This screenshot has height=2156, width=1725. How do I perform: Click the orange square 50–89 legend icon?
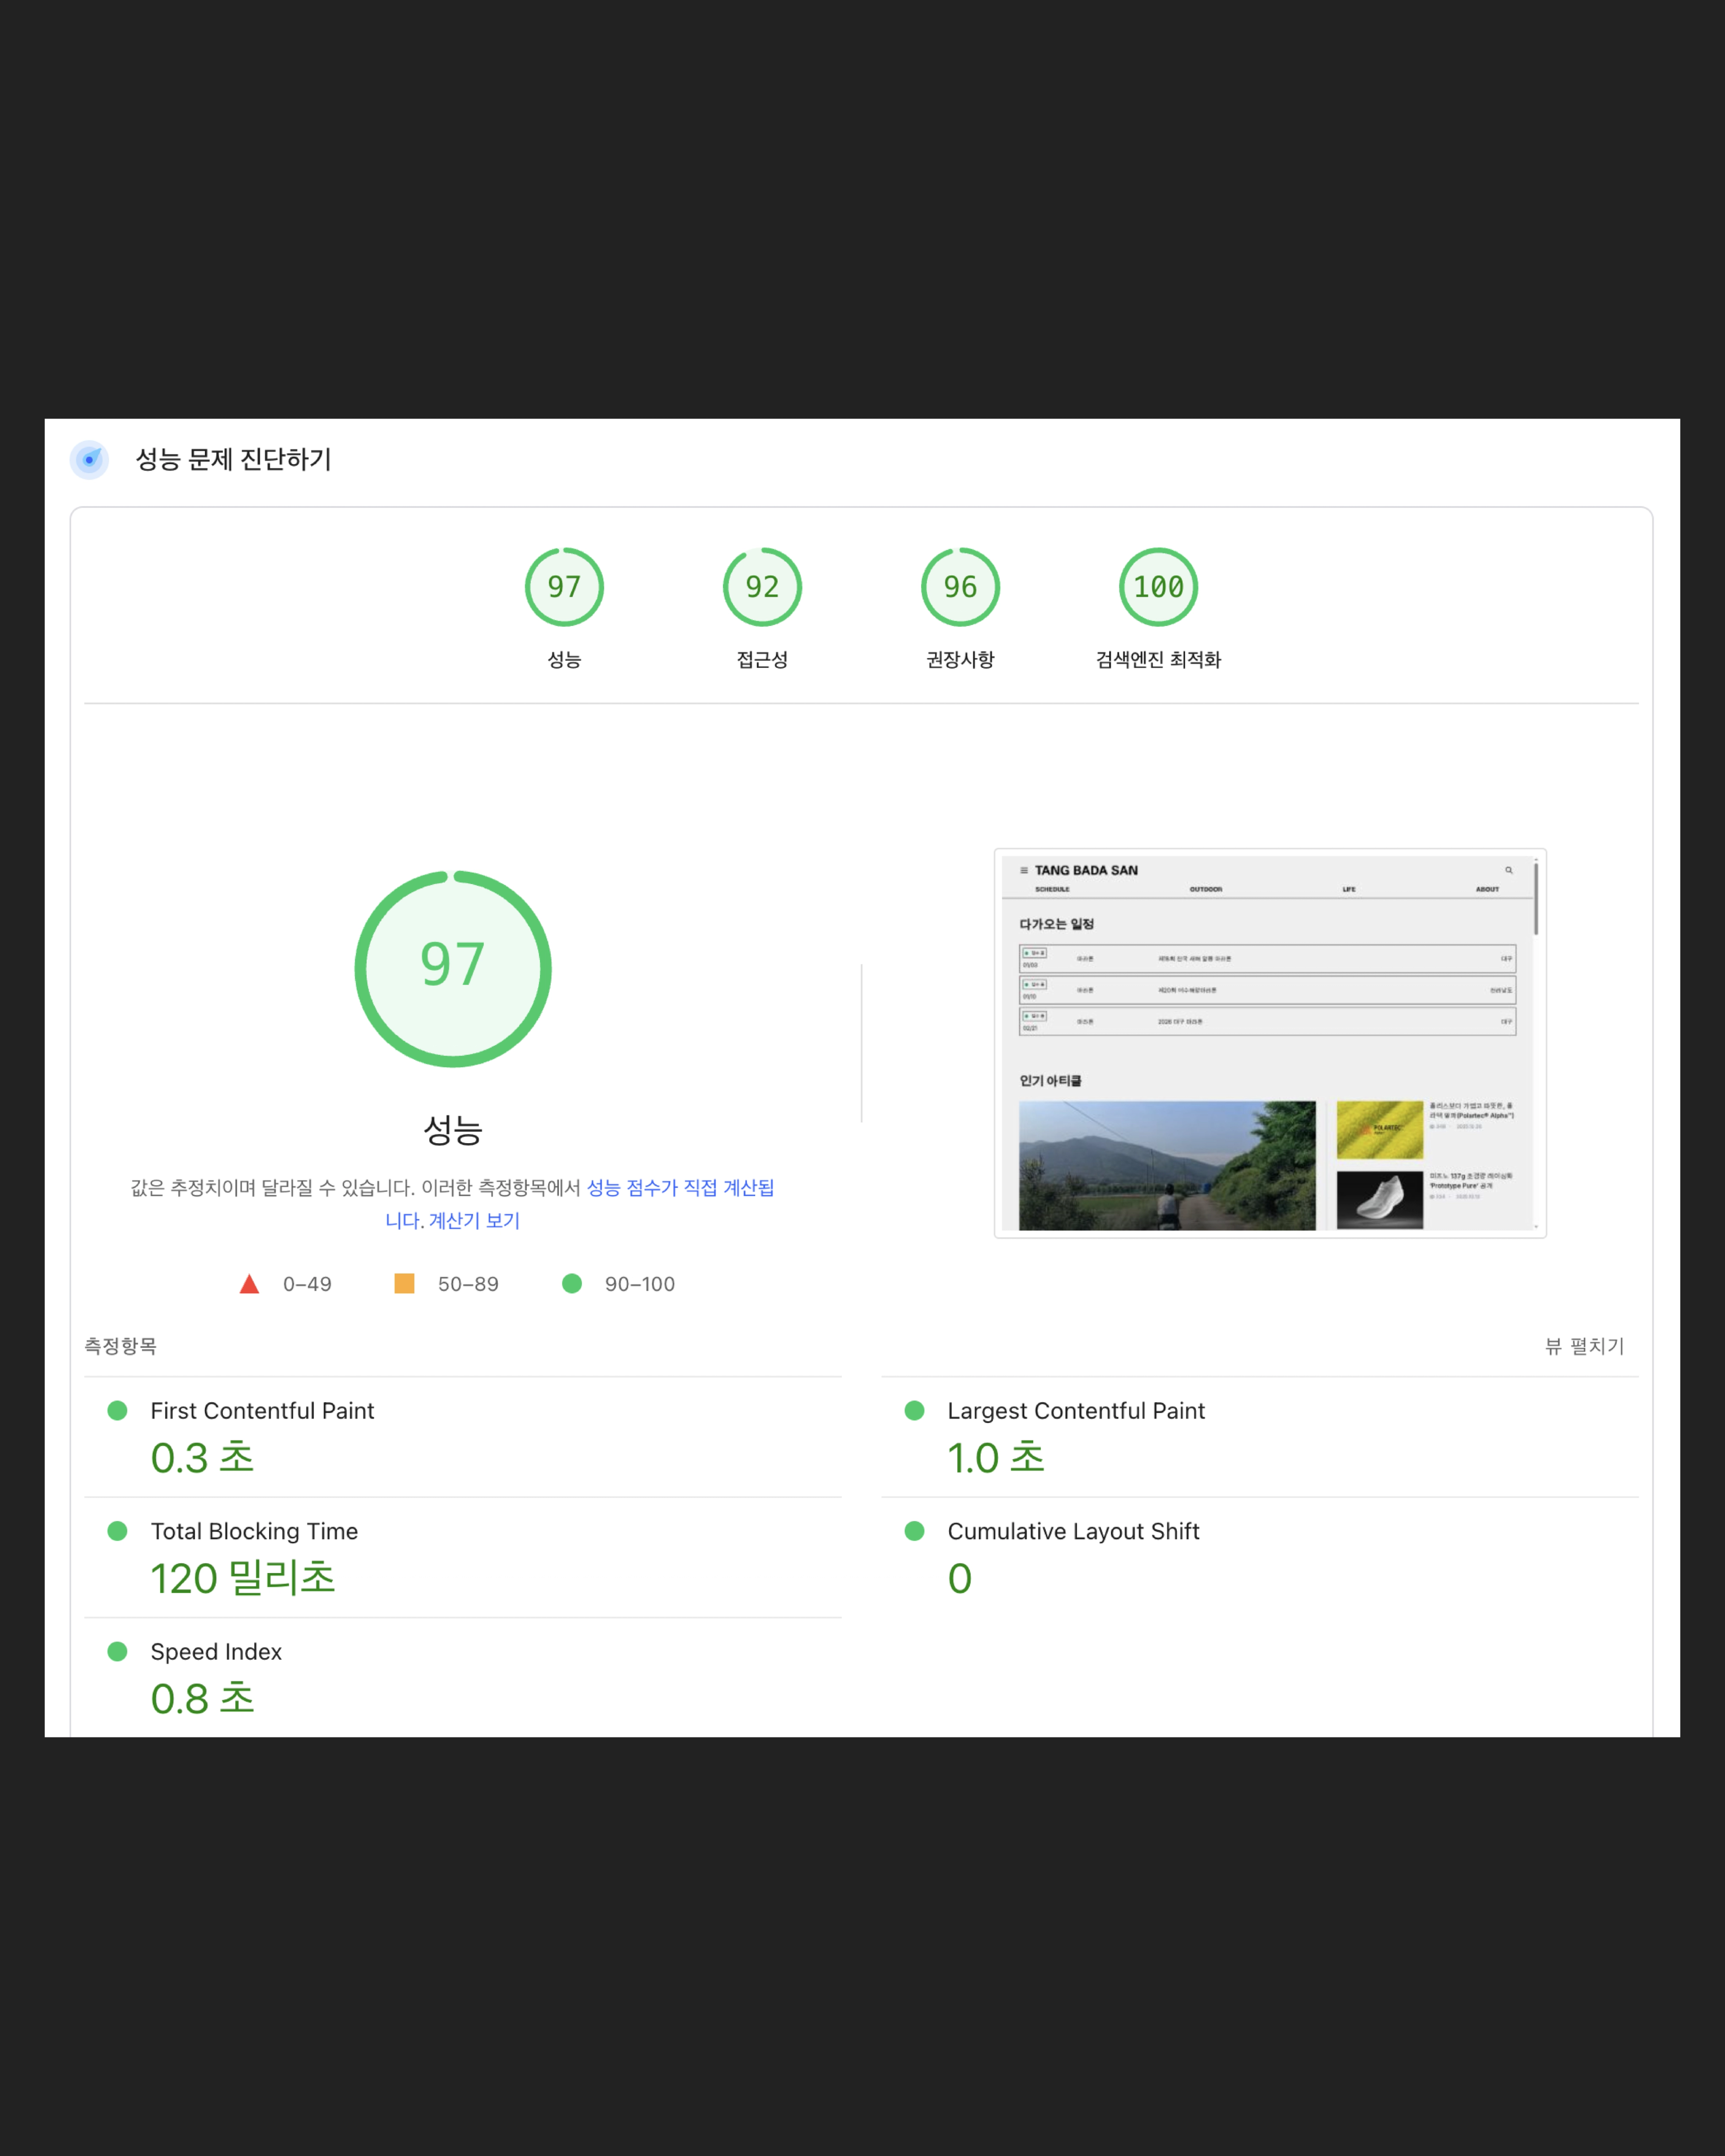[404, 1284]
